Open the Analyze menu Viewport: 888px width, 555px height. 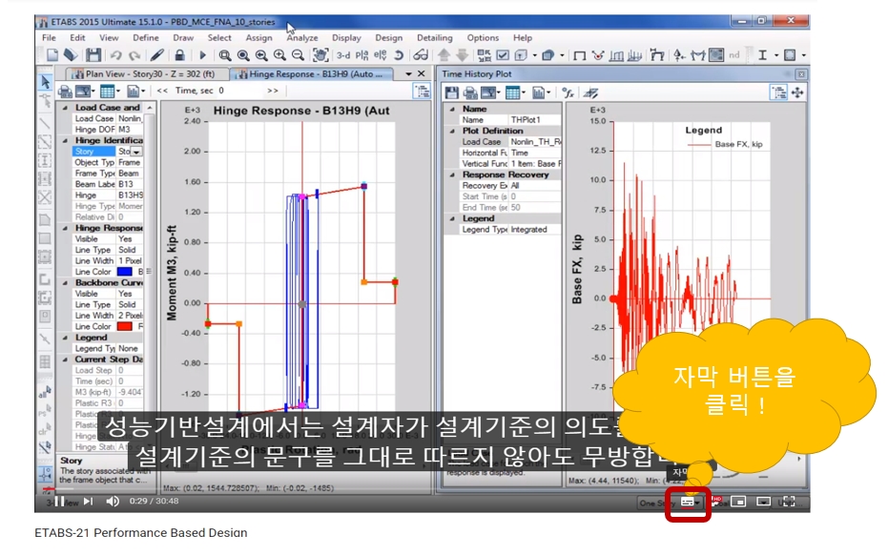coord(301,38)
